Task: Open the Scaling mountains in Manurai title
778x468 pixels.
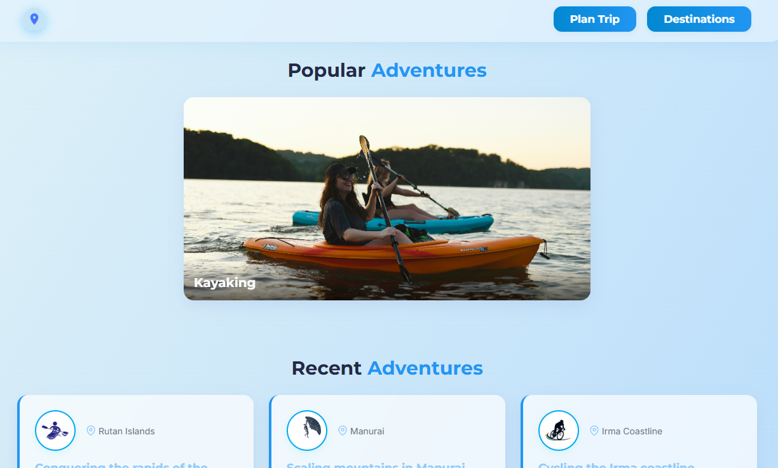Action: 376,465
